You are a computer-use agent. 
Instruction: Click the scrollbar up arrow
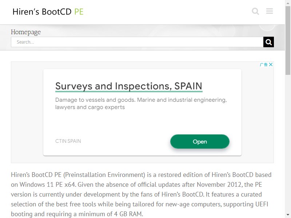point(288,3)
